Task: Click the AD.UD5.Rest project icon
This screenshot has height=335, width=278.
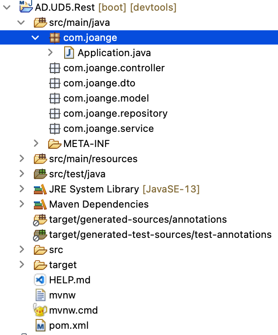Action: pyautogui.click(x=26, y=7)
